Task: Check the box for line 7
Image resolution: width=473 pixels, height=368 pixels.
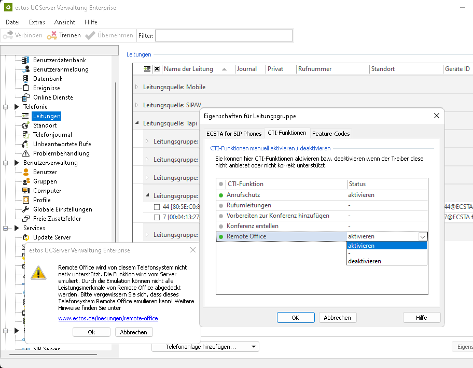Action: (x=157, y=217)
